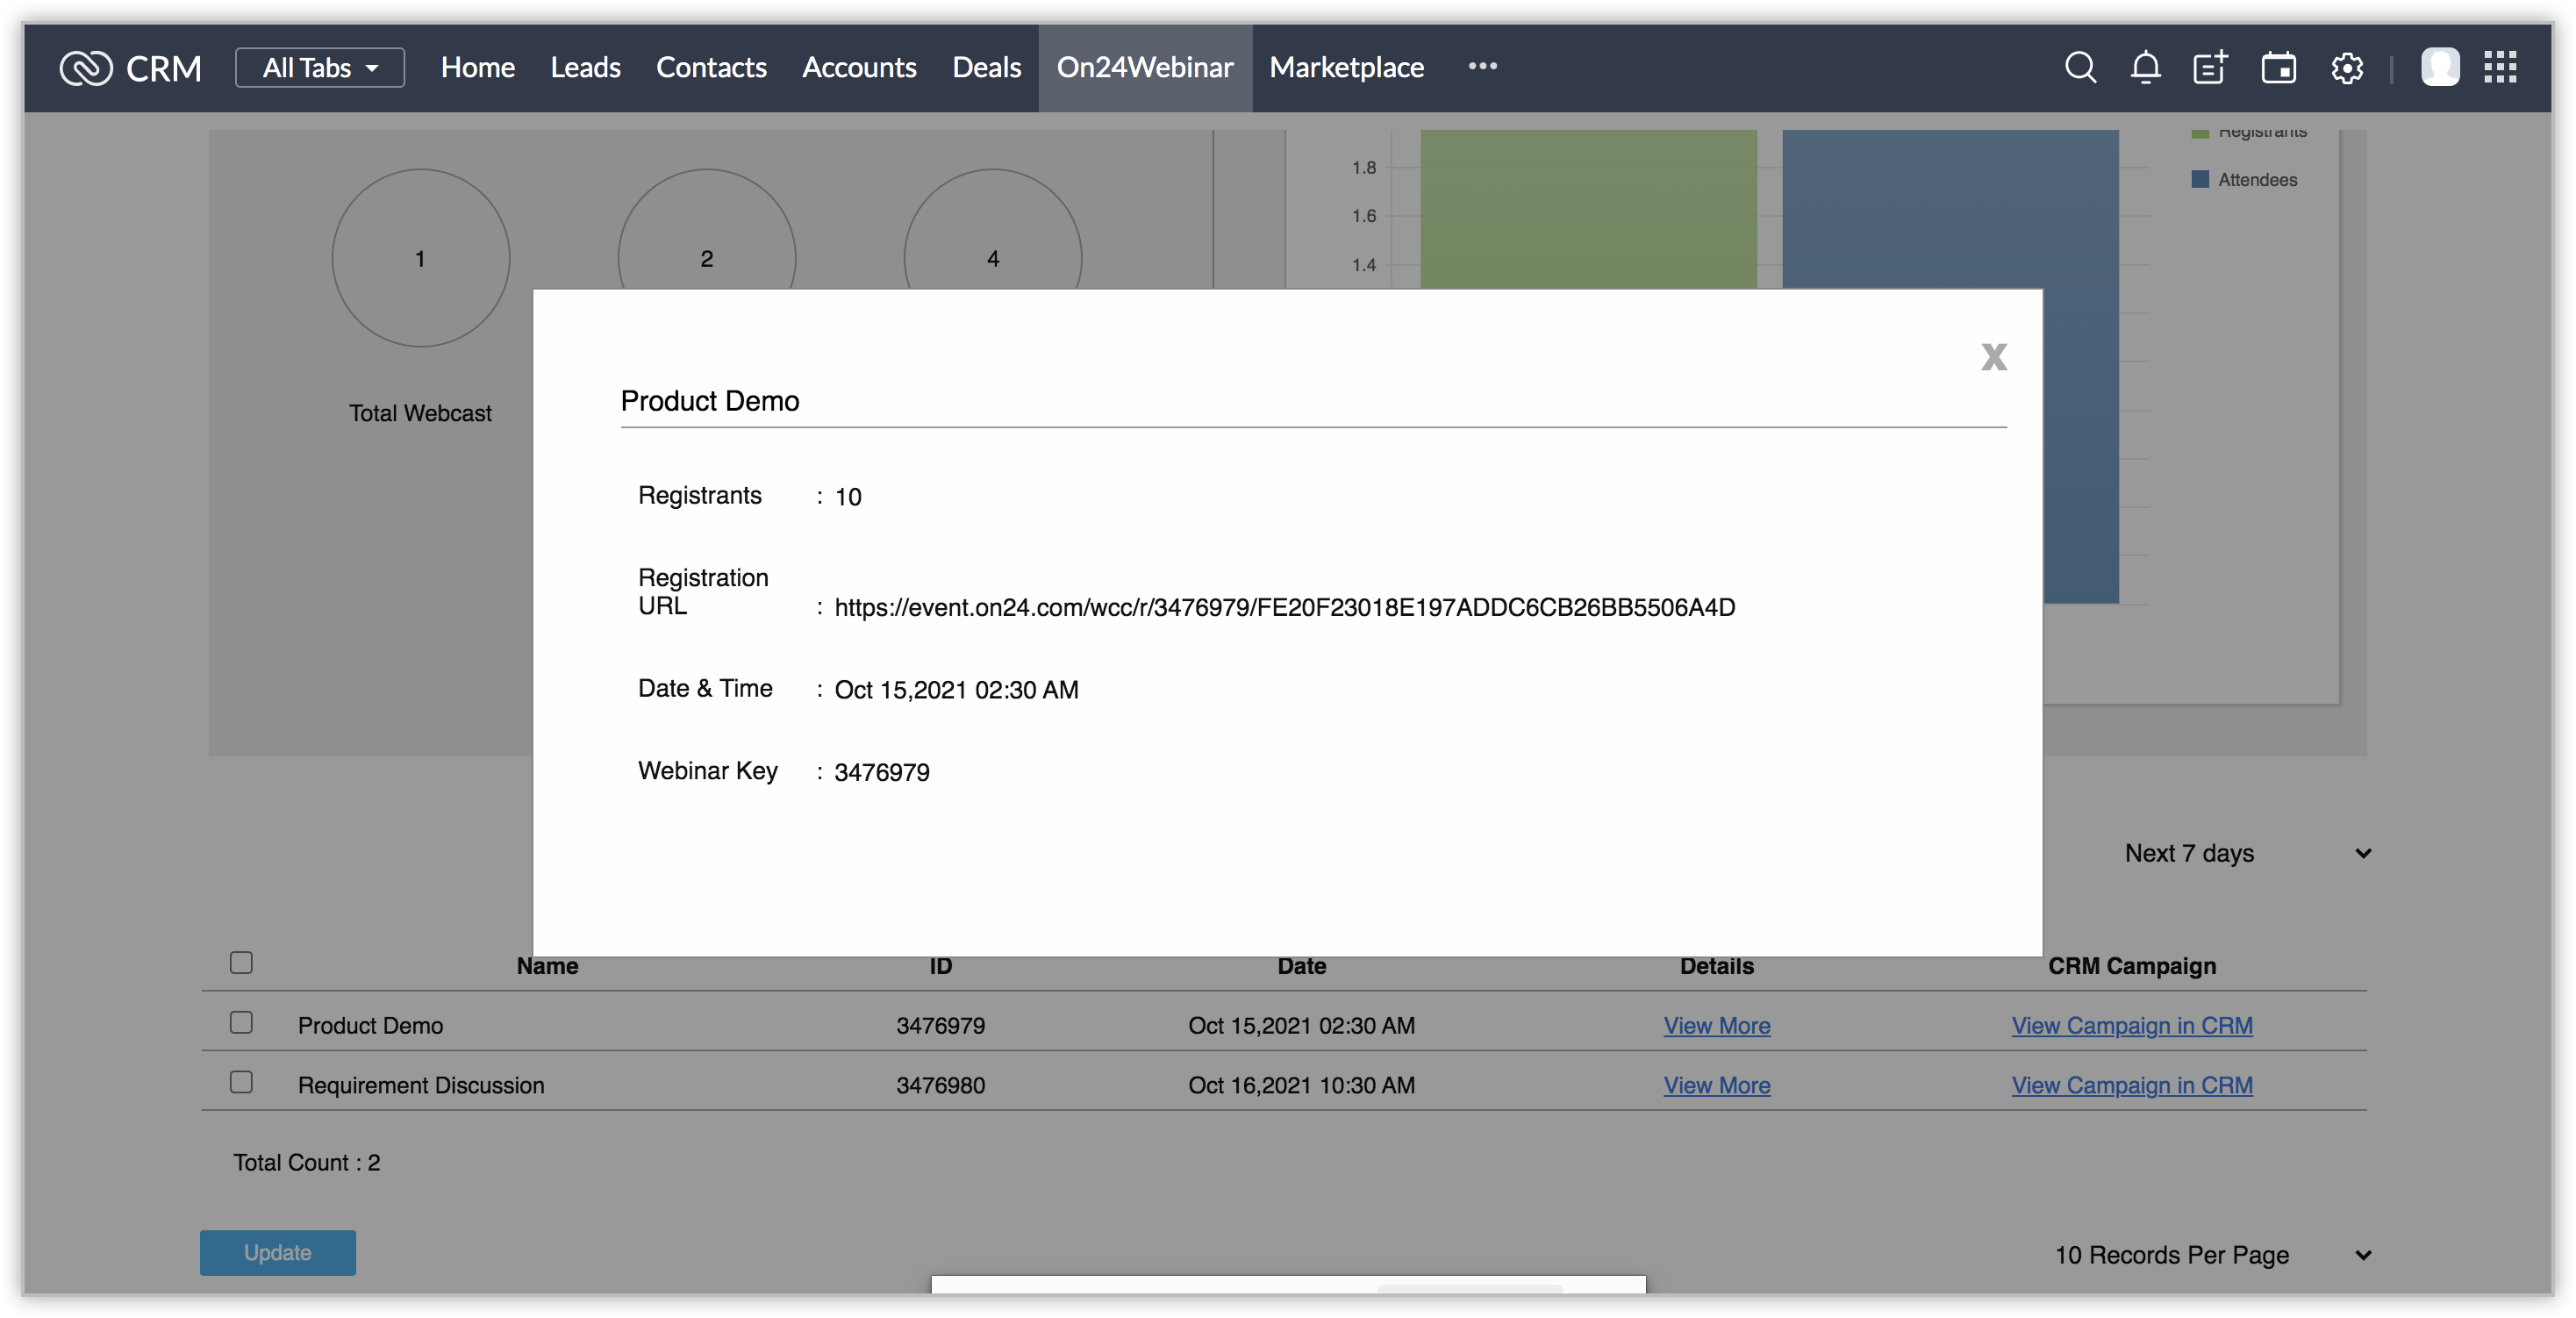The height and width of the screenshot is (1318, 2576).
Task: Close the Product Demo popup
Action: coord(1993,357)
